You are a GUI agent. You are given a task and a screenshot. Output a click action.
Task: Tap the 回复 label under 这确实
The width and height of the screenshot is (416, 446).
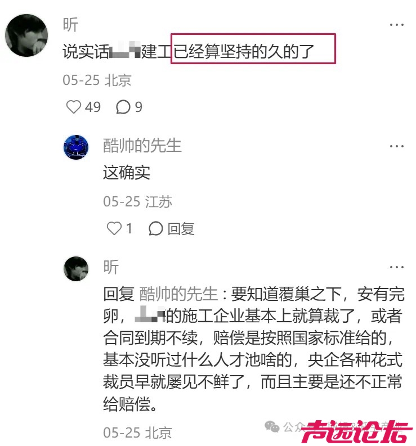181,229
